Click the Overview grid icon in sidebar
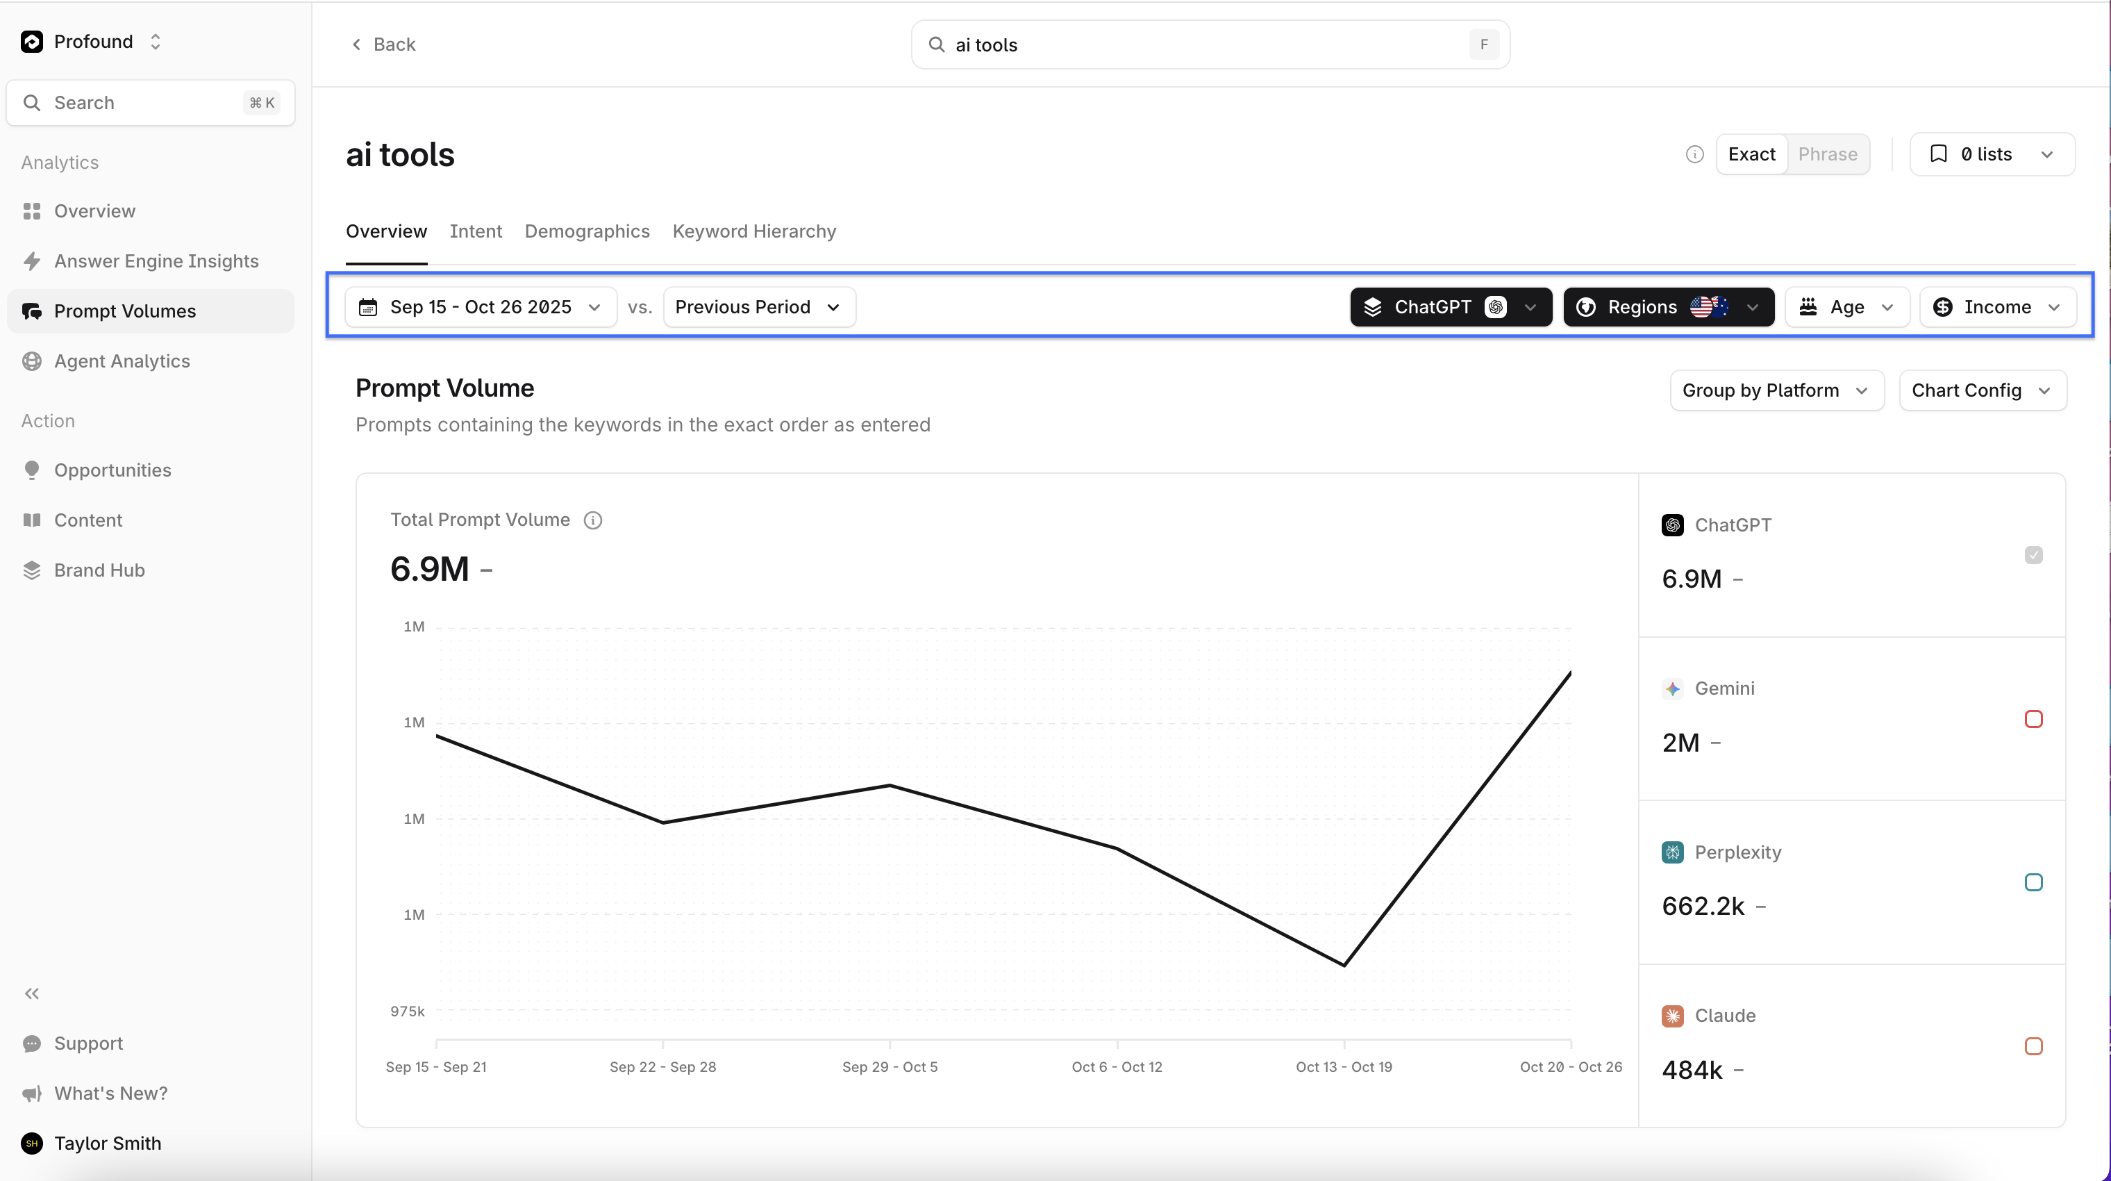This screenshot has height=1181, width=2111. [32, 211]
